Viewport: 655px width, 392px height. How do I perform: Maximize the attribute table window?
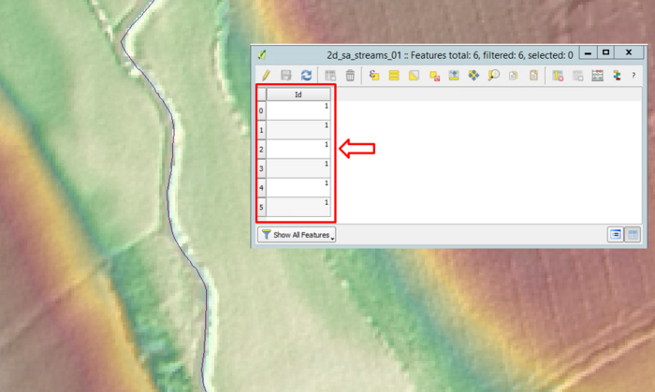(605, 52)
